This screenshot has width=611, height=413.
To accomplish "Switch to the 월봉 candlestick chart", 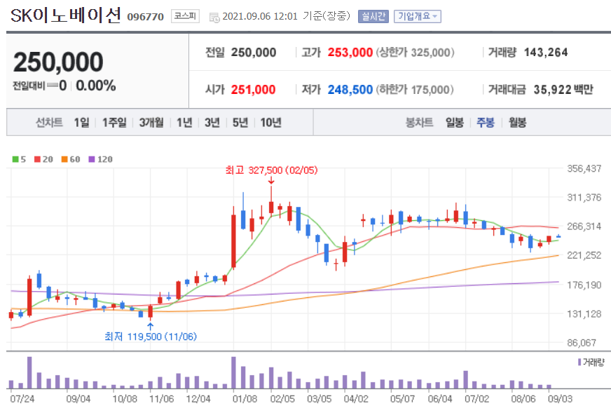I will 518,123.
